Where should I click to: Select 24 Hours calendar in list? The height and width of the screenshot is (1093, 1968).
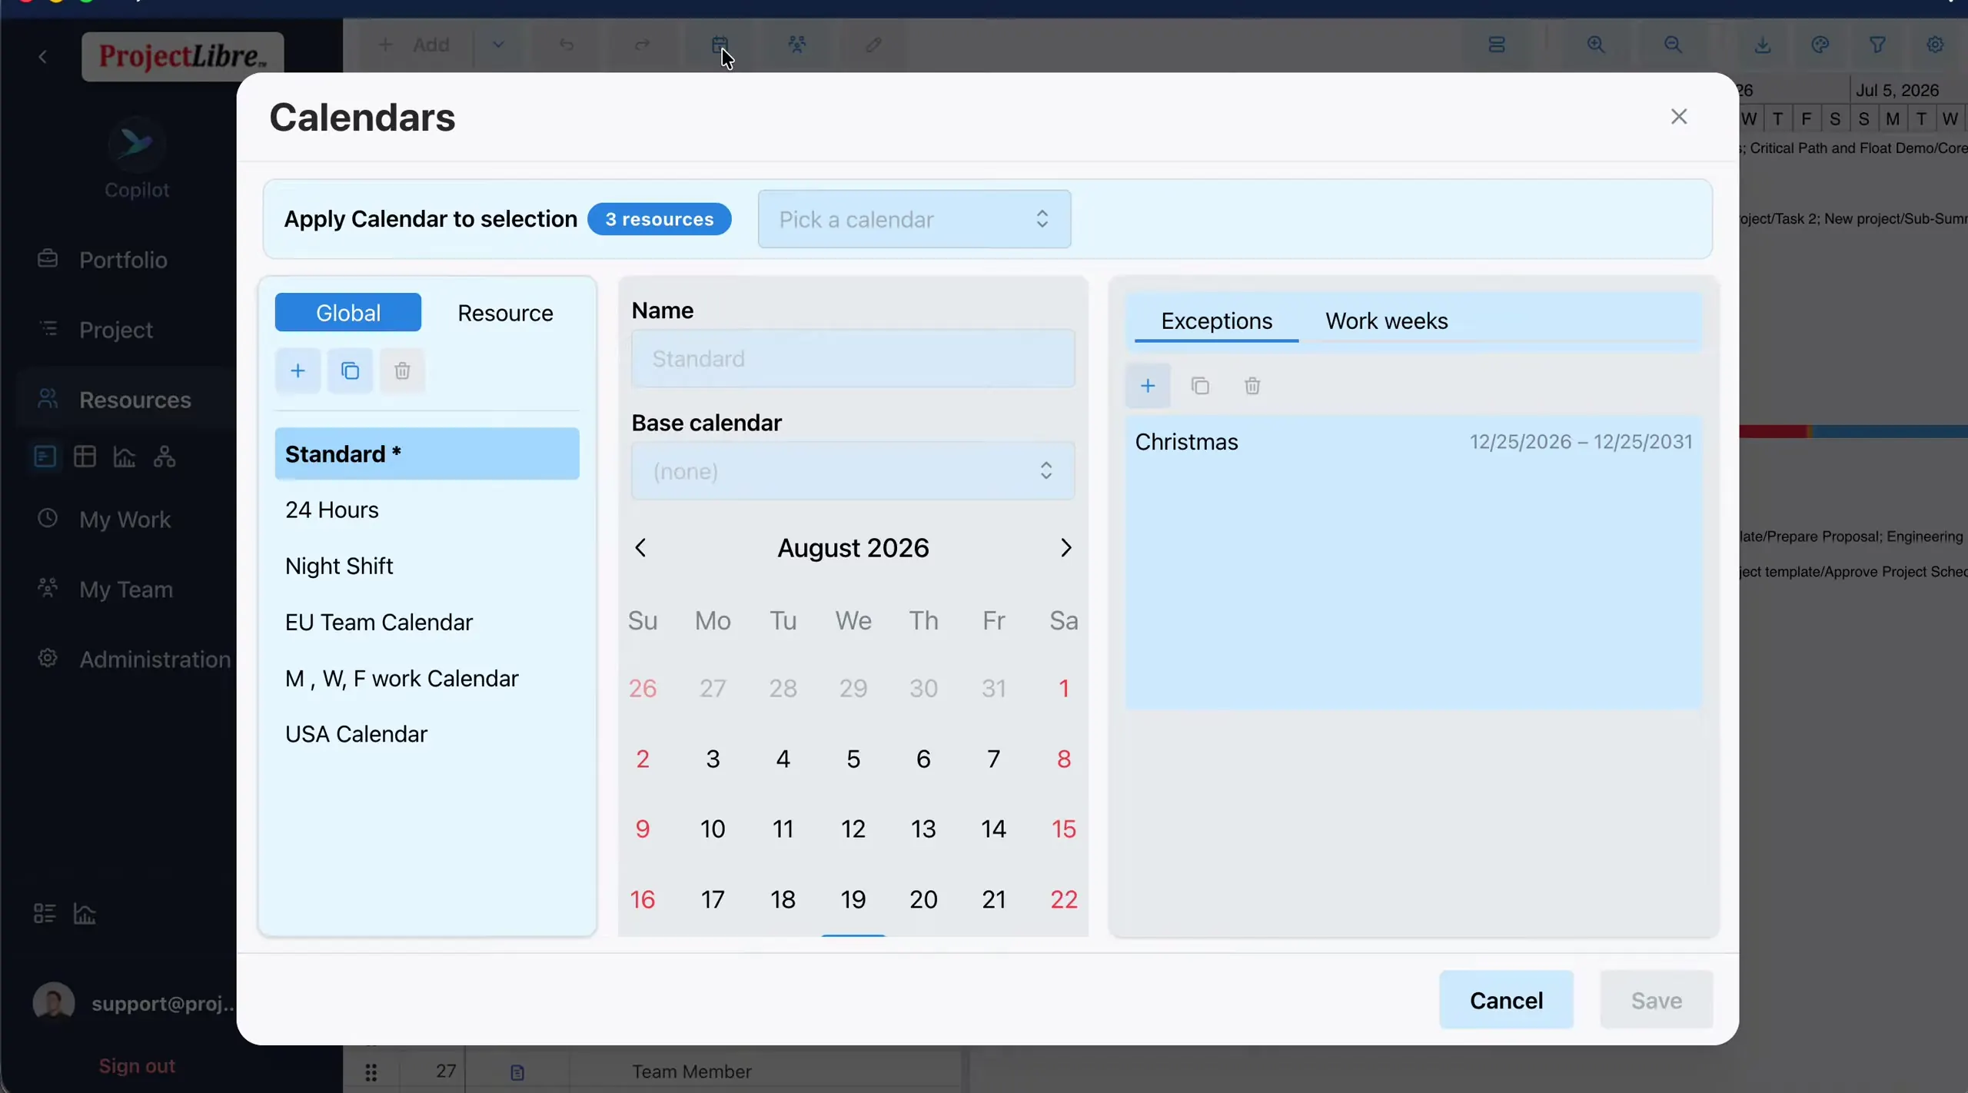pos(427,510)
